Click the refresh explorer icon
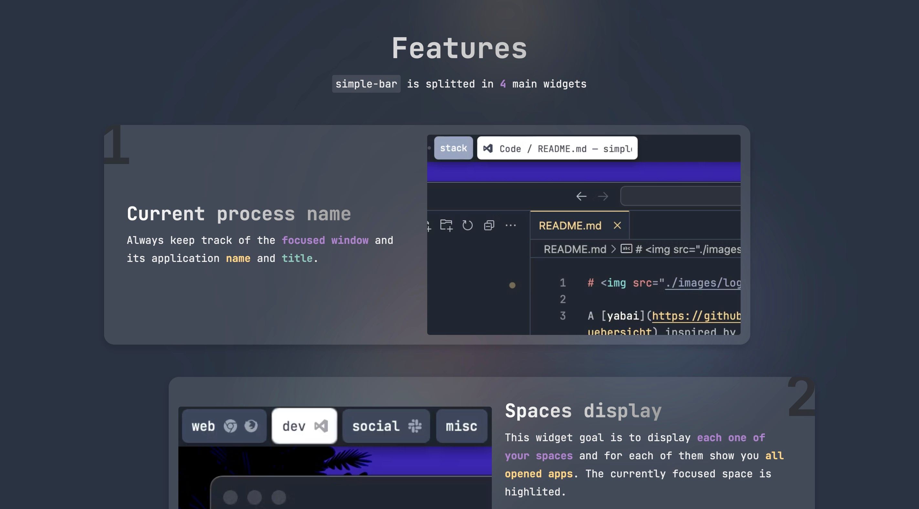The height and width of the screenshot is (509, 919). [x=467, y=225]
